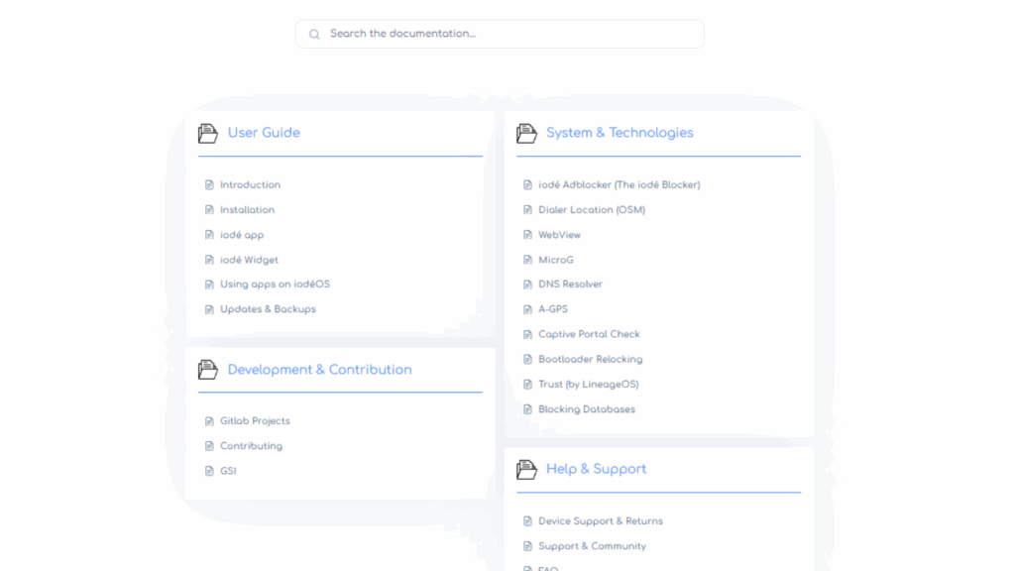Image resolution: width=1015 pixels, height=571 pixels.
Task: Click the document icon beside A-GPS
Action: pos(527,309)
